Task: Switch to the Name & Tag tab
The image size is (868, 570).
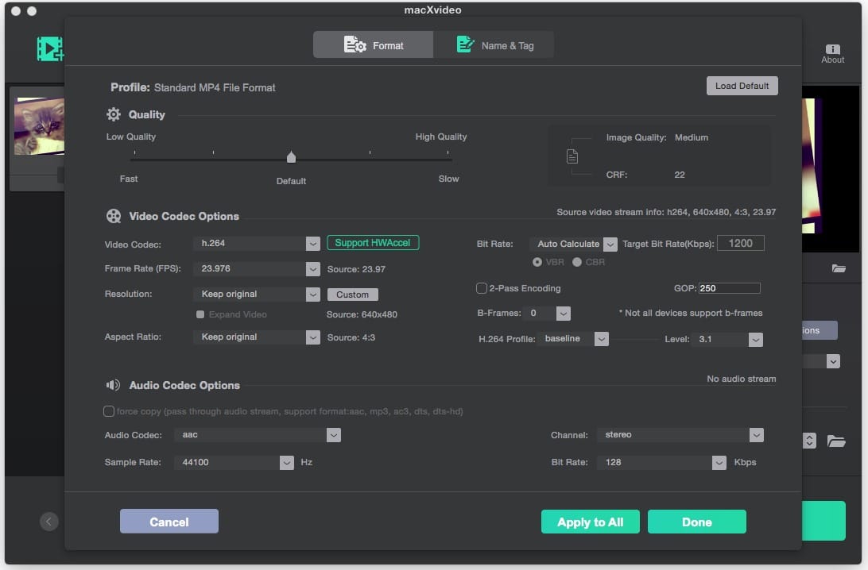Action: click(494, 45)
